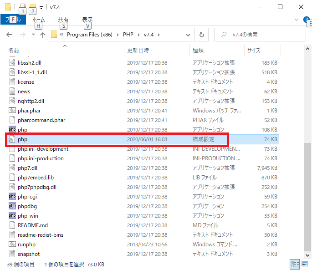Click the libssl-1_1.dll file icon
The height and width of the screenshot is (270, 312).
click(x=12, y=72)
